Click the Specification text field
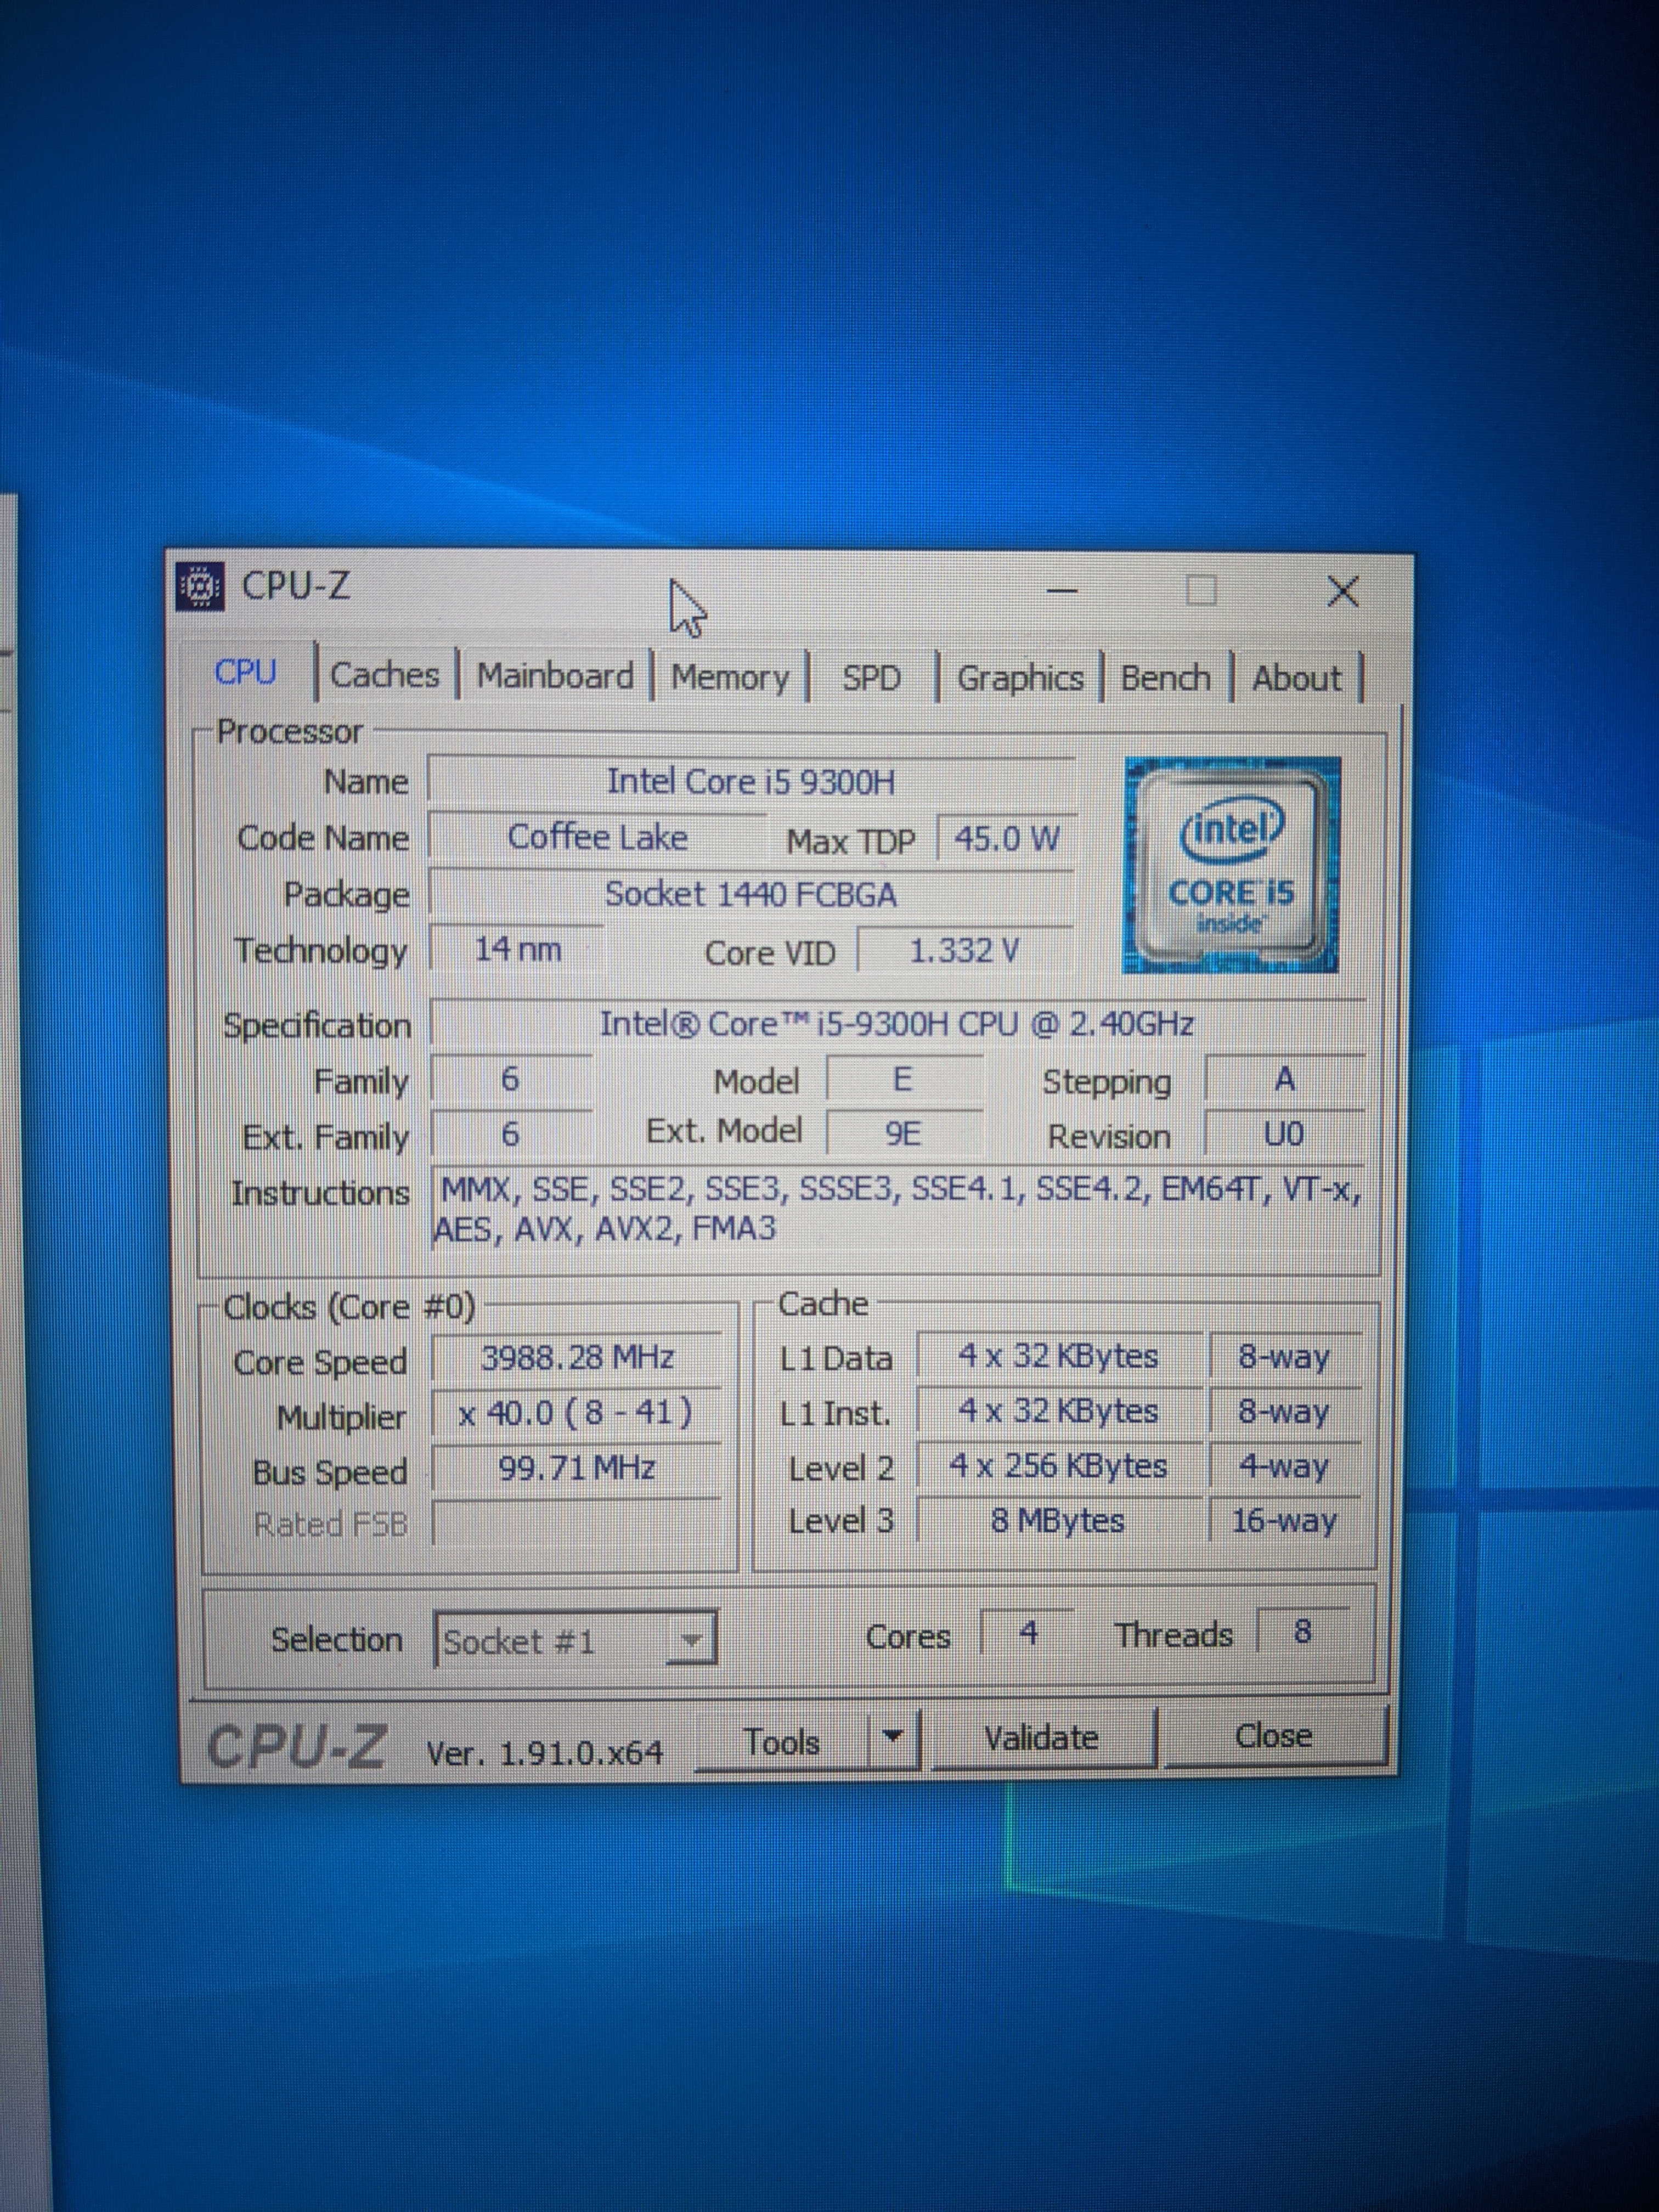This screenshot has height=2212, width=1659. pyautogui.click(x=896, y=1024)
